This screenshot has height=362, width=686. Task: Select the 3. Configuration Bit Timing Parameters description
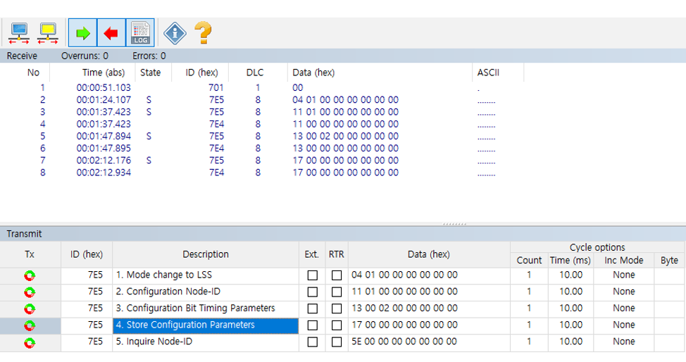pyautogui.click(x=206, y=308)
